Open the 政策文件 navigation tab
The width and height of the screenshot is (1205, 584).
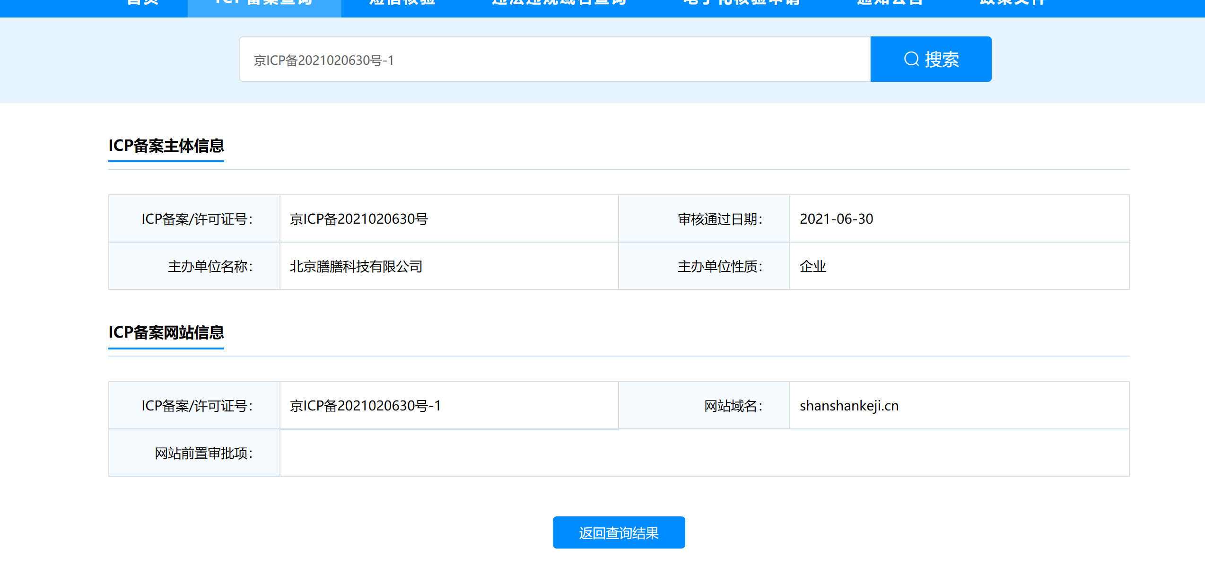tap(1012, 4)
